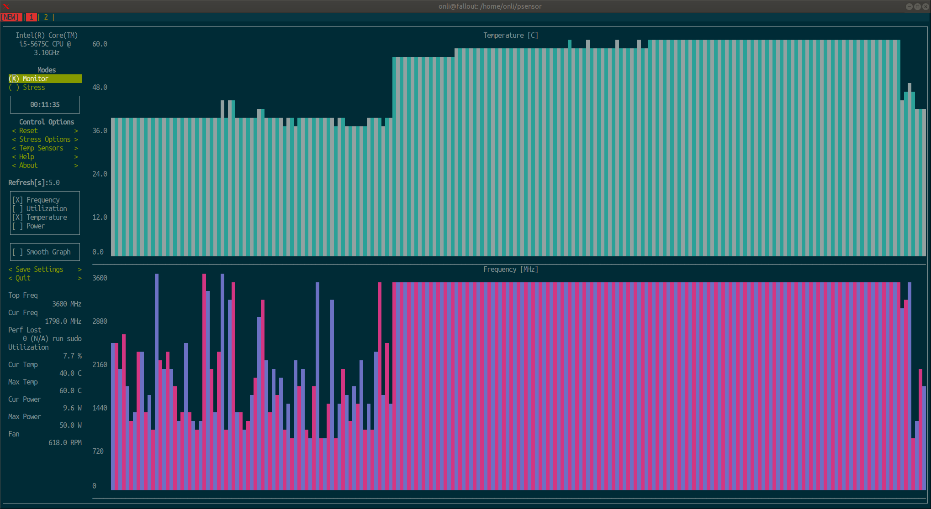
Task: Click the Perf Lost label
Action: [x=25, y=330]
